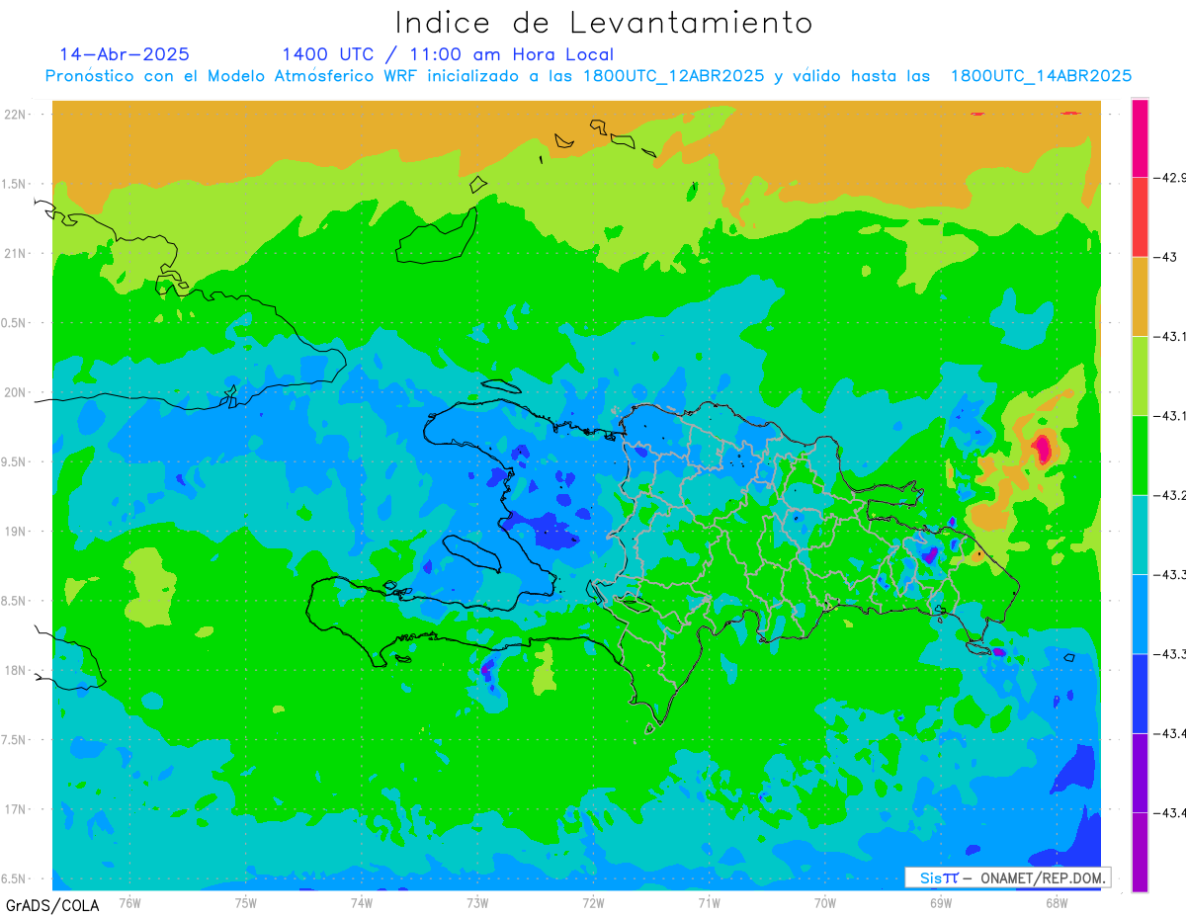Click the 'Indice de Levantamiento' title

[x=604, y=23]
